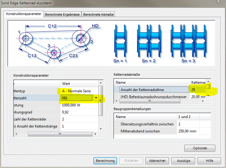Image resolution: width=226 pixels, height=168 pixels.
Task: Click the '1 und 2' column header
Action: 188,117
